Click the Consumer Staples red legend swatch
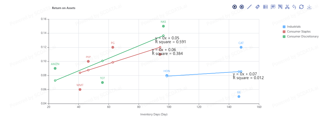Viewport: 324px width, 120px height. 284,31
